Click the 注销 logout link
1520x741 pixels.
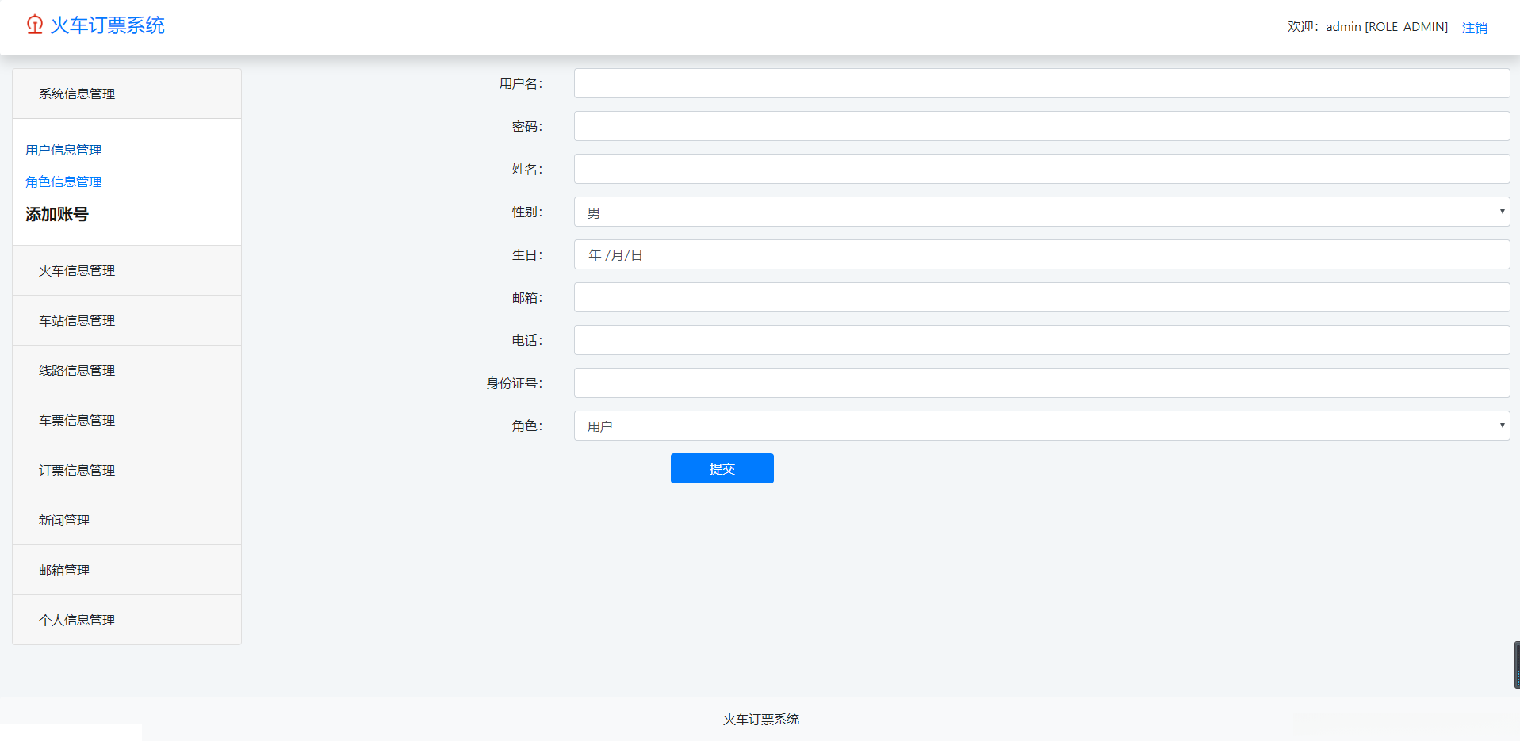coord(1474,27)
